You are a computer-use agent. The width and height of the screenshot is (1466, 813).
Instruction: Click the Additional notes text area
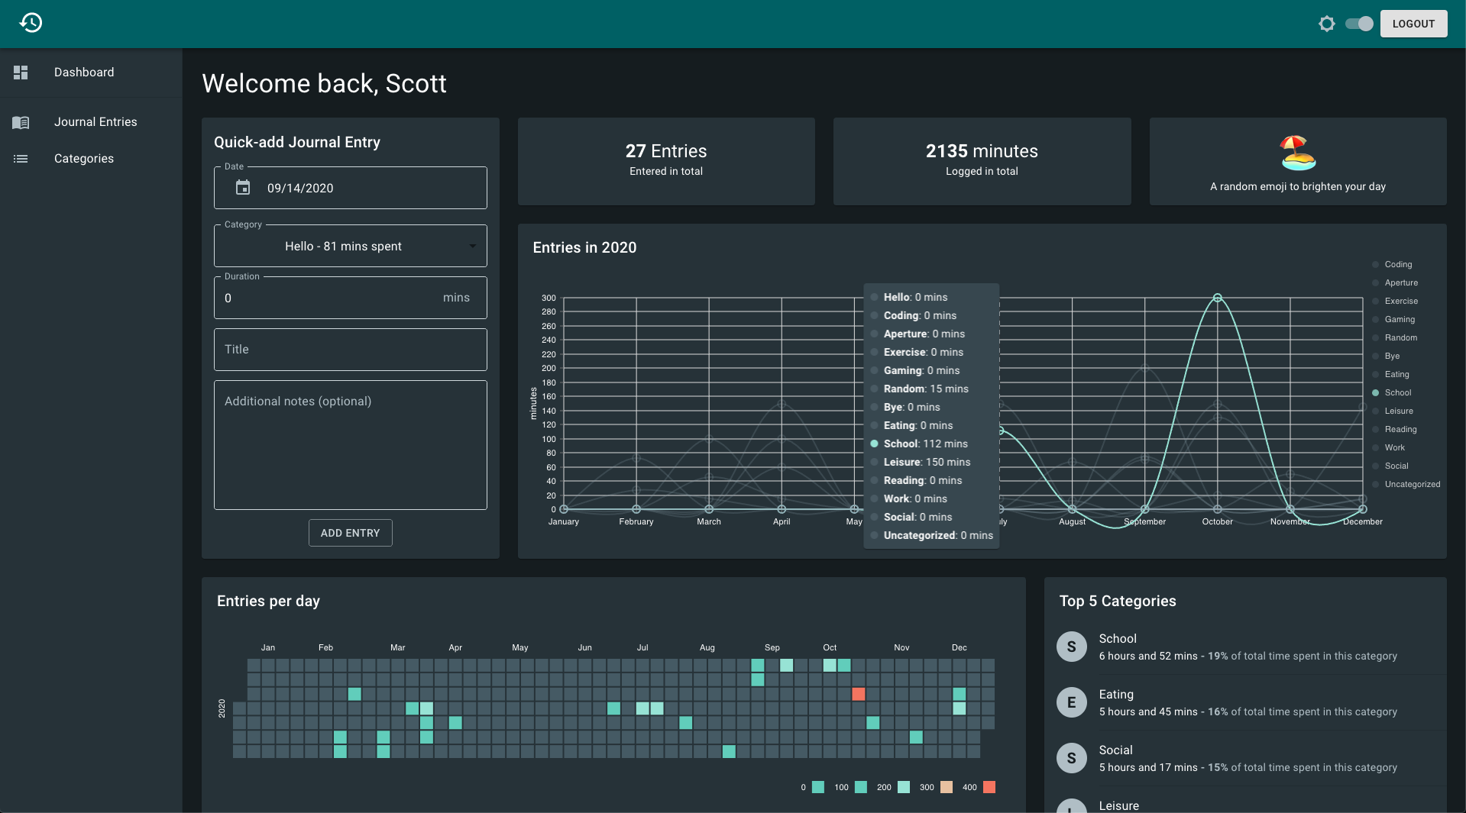point(351,445)
